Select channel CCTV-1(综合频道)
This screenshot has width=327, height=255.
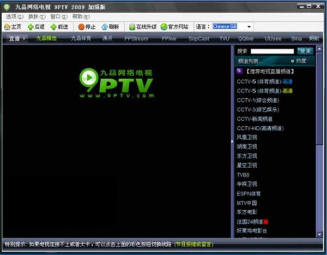(258, 100)
